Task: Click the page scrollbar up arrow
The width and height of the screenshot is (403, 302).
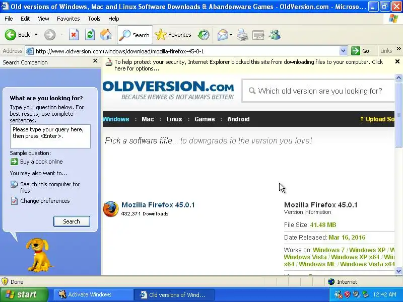Action: click(x=398, y=78)
